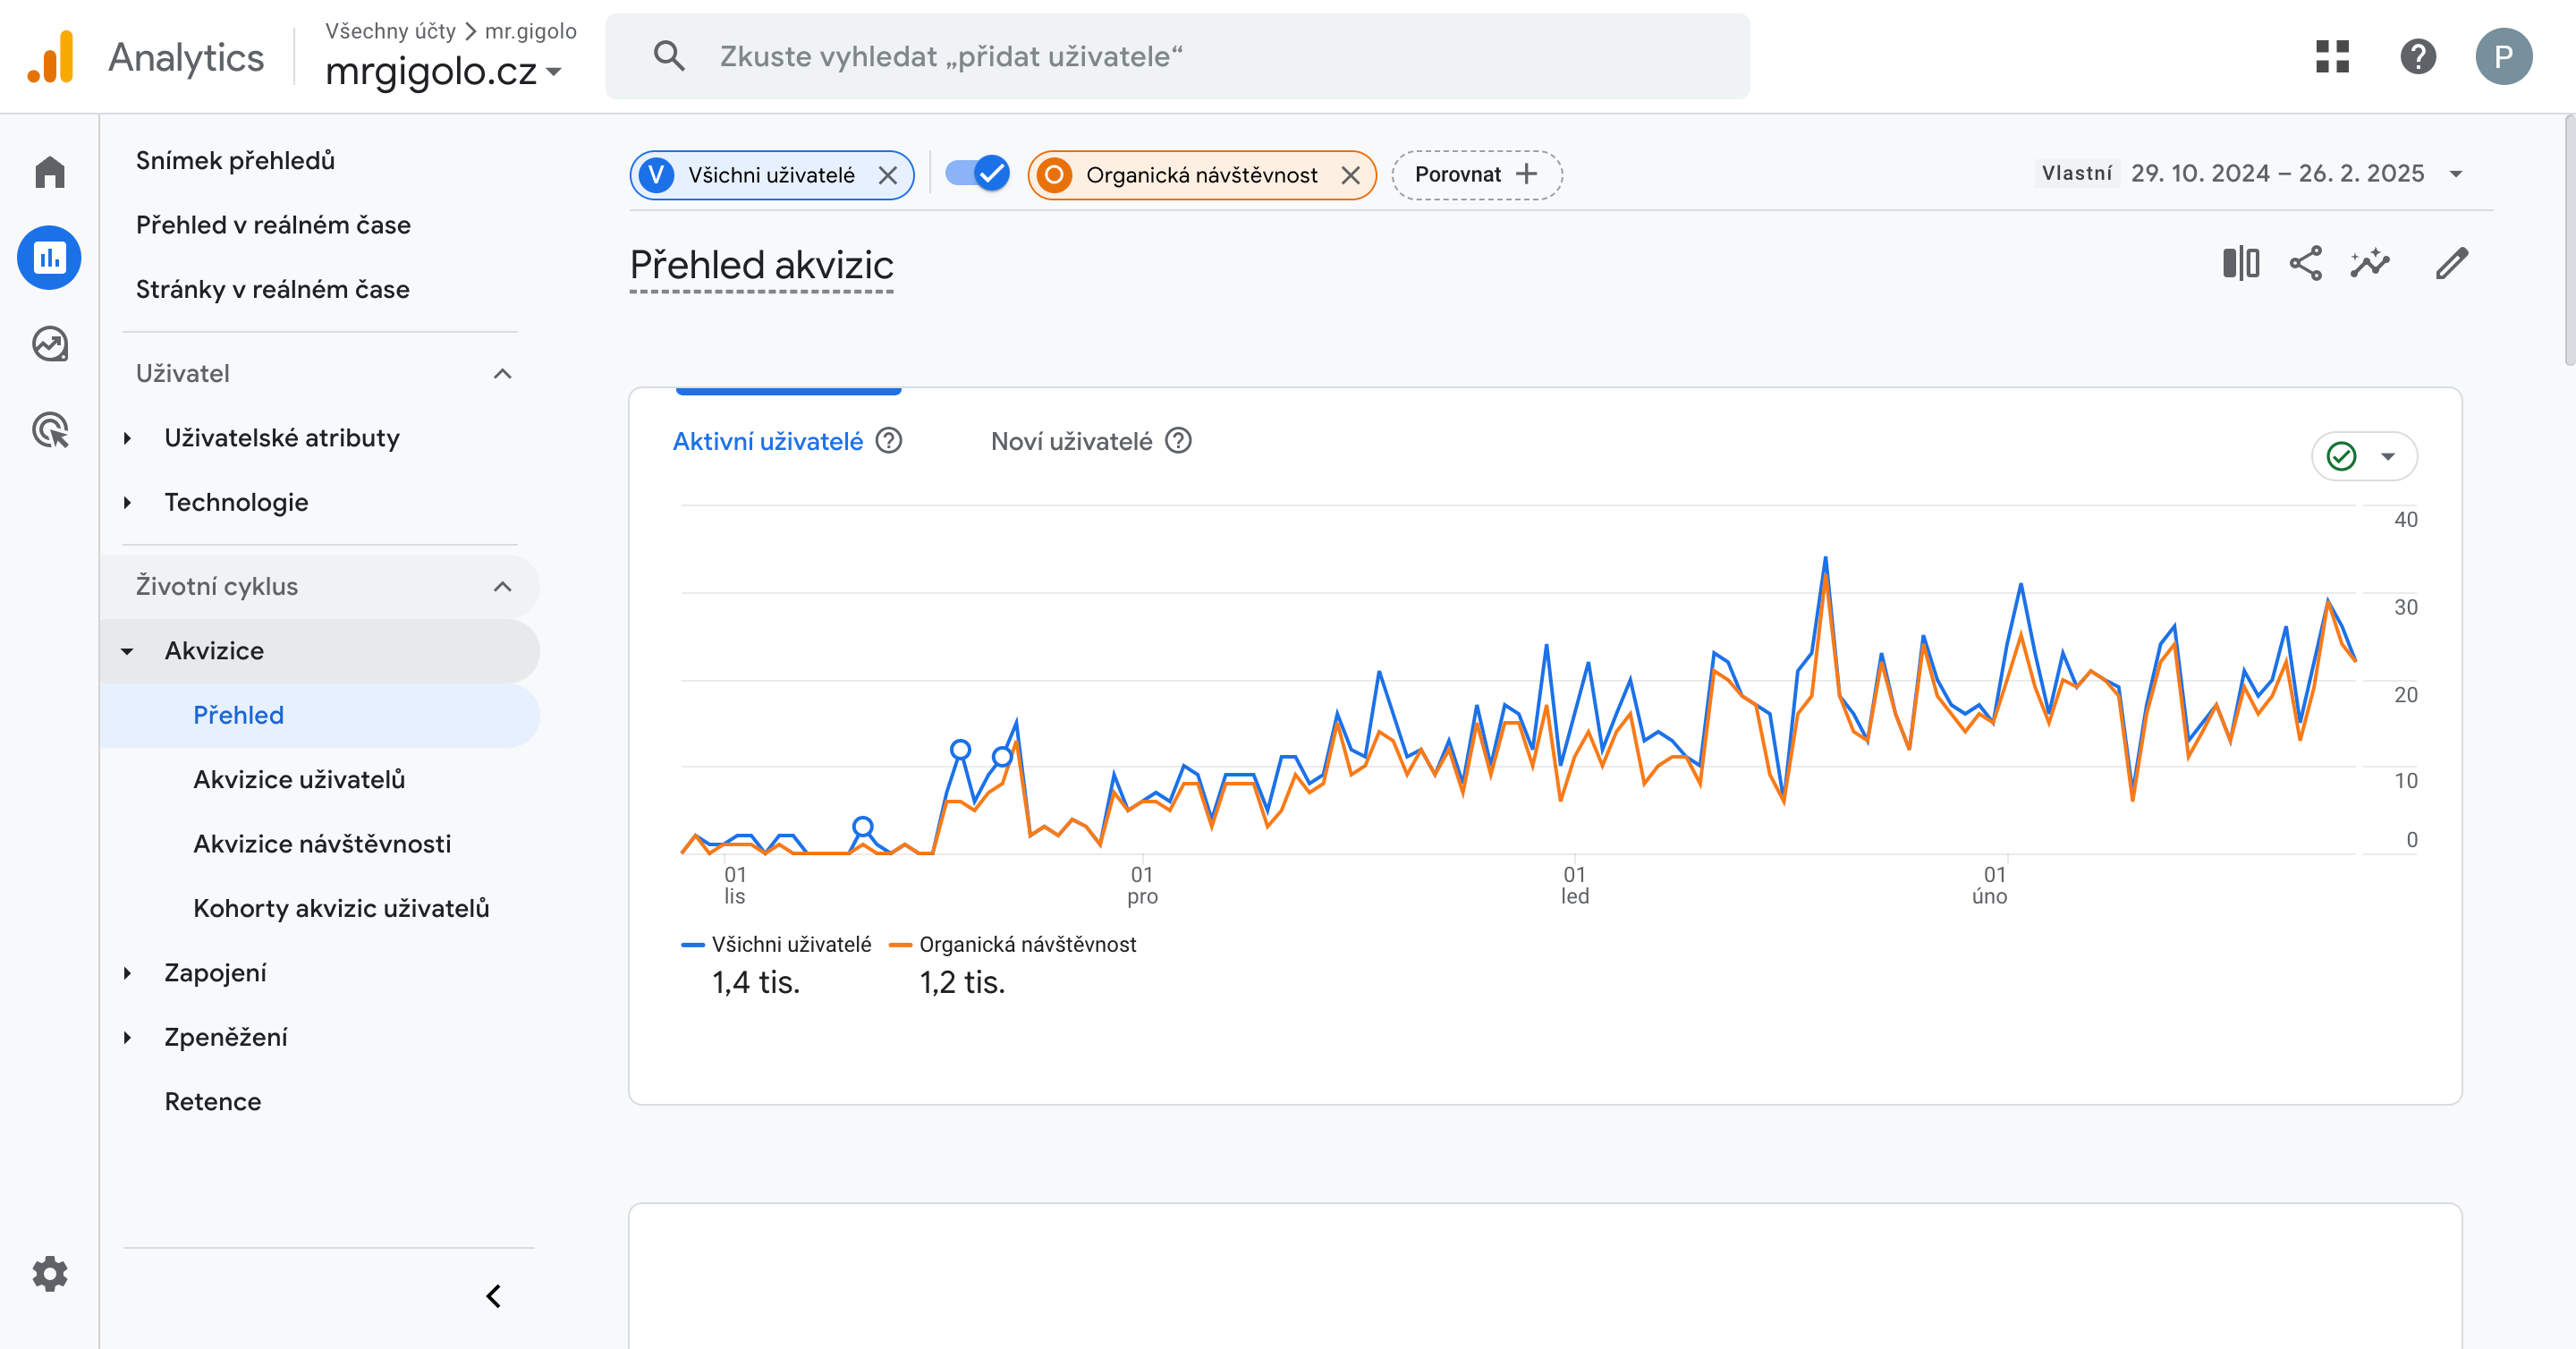Open Akvizice návštěvnosti report

tap(322, 844)
